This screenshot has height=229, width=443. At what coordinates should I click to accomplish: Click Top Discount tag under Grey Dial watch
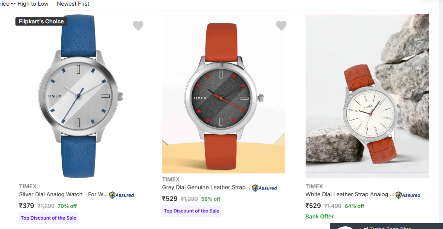click(x=192, y=211)
